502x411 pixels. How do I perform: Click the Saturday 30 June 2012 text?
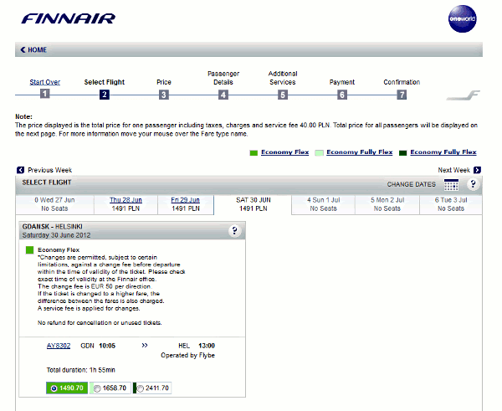point(56,235)
